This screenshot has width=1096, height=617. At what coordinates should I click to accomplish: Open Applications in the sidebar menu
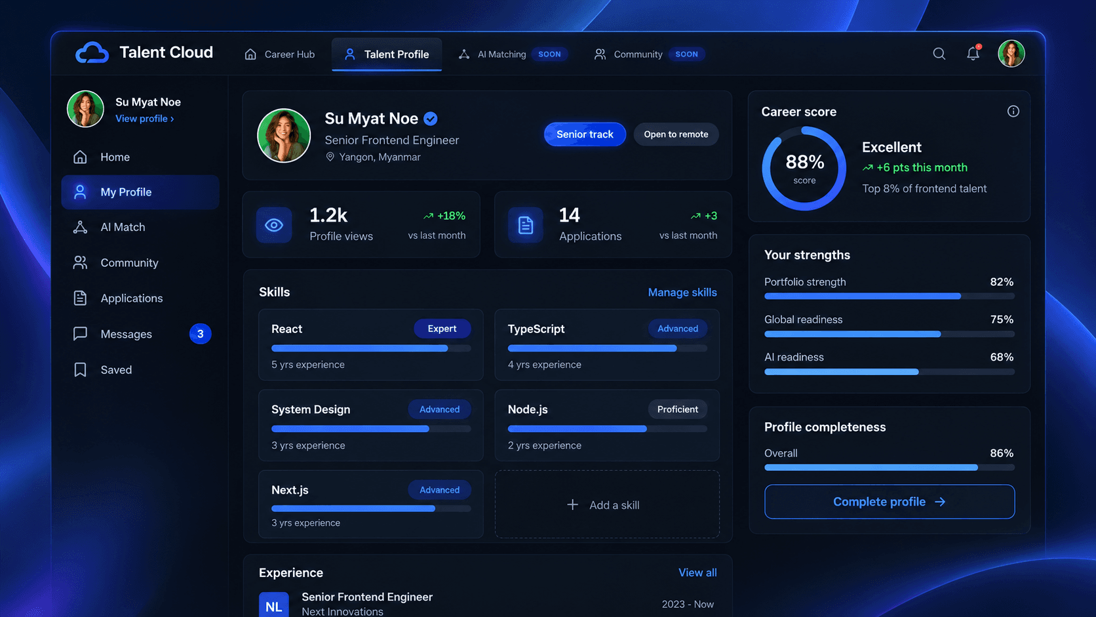click(x=140, y=298)
